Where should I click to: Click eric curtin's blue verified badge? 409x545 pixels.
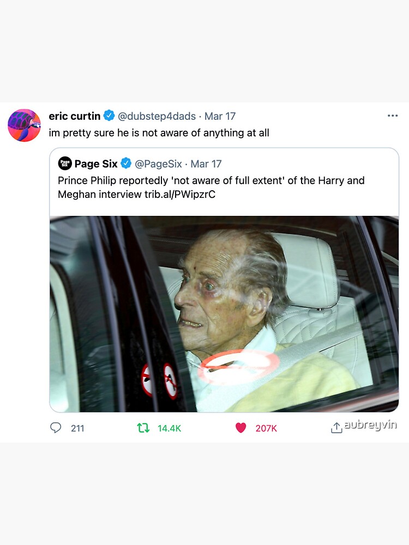(109, 116)
